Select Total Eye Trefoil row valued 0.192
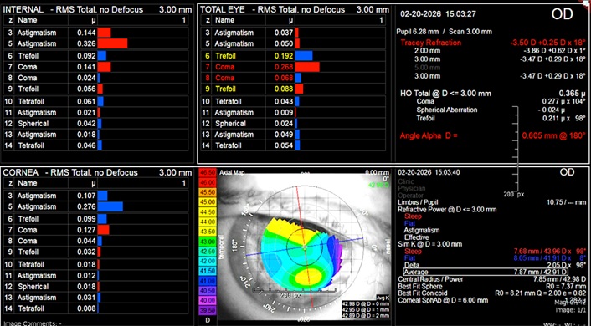The image size is (591, 326). tap(293, 56)
